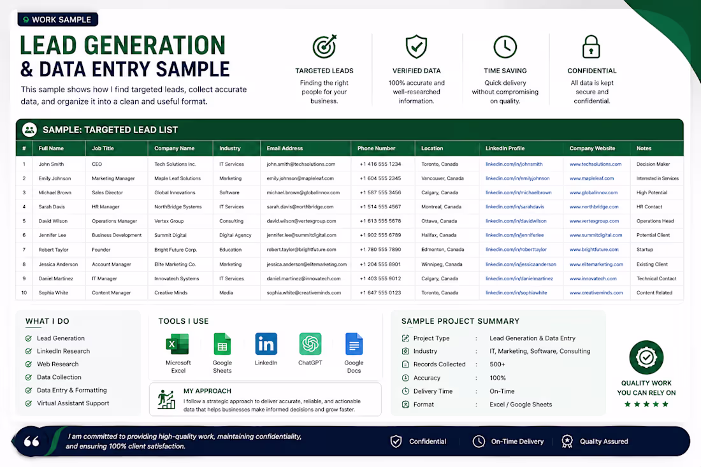
Task: Click the ribbon icon beside Quality Assured
Action: tap(567, 442)
